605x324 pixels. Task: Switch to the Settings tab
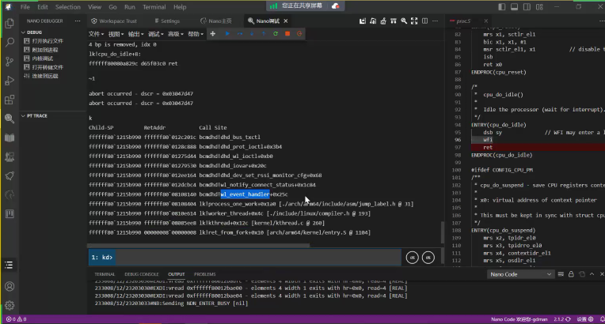167,21
